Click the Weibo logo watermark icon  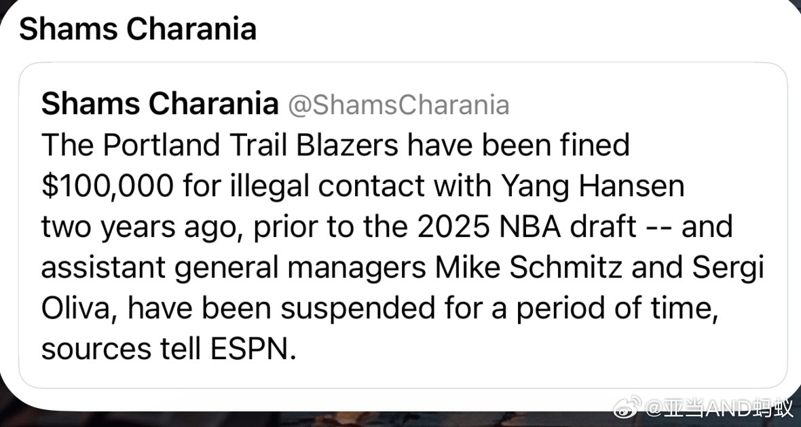coord(627,407)
